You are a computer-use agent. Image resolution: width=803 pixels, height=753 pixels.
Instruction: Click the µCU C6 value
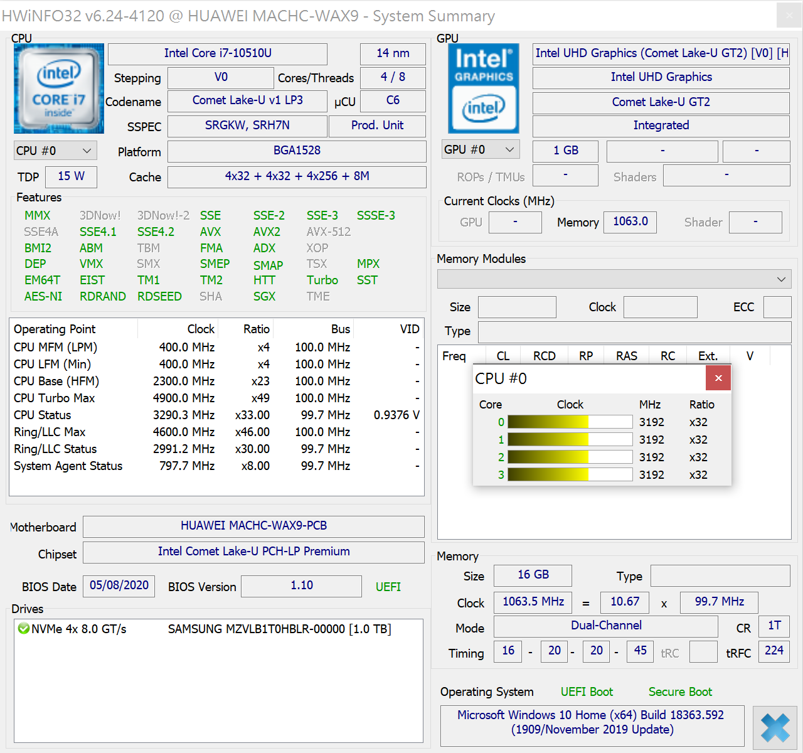coord(393,101)
